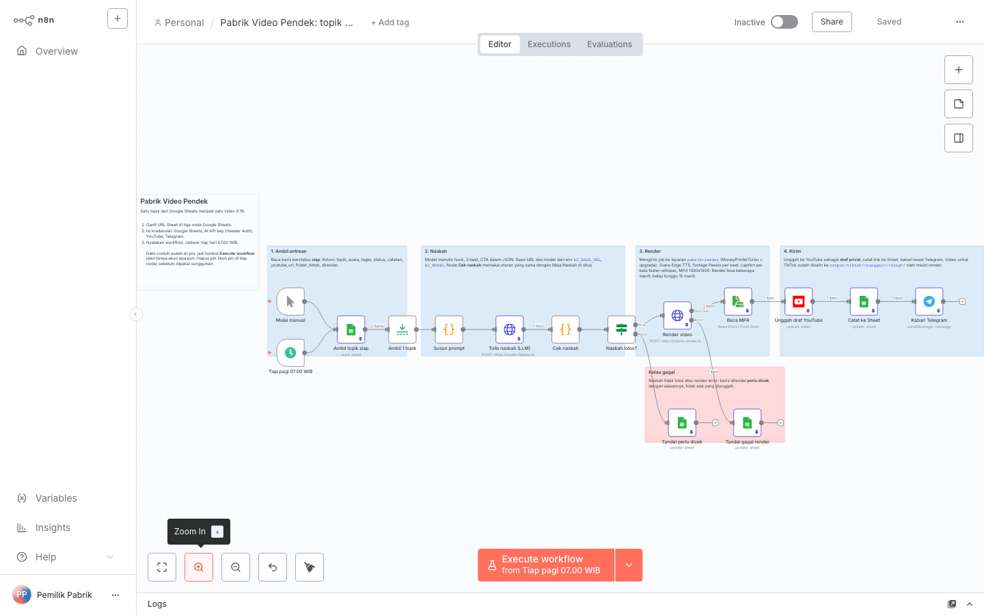The height and width of the screenshot is (615, 984).
Task: Fit workflow to view
Action: tap(162, 567)
